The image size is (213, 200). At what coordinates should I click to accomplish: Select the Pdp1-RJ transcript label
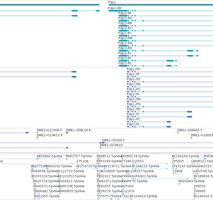point(125,53)
